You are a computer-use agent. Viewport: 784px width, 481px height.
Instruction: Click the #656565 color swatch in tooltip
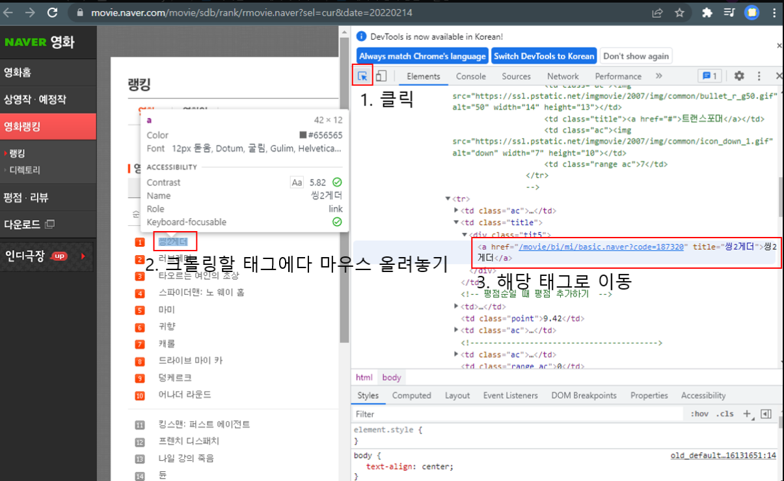tap(303, 135)
